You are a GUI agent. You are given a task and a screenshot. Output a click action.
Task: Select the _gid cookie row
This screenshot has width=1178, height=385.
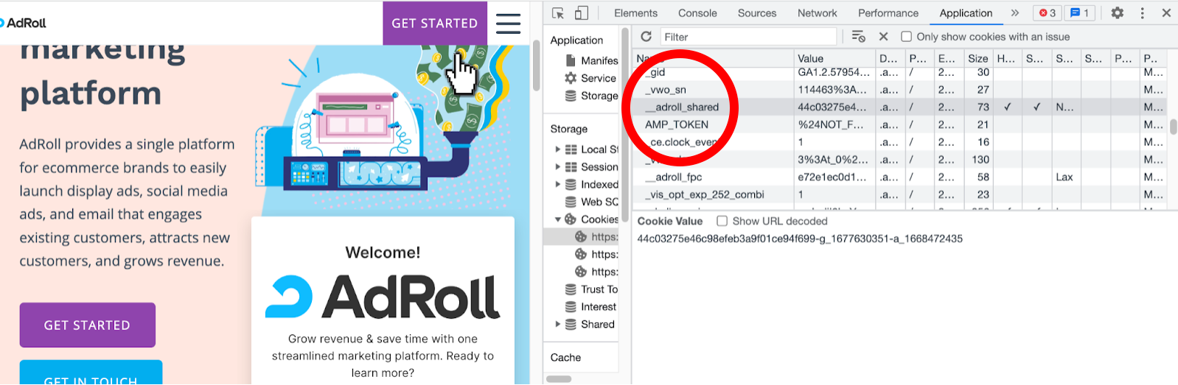point(899,72)
